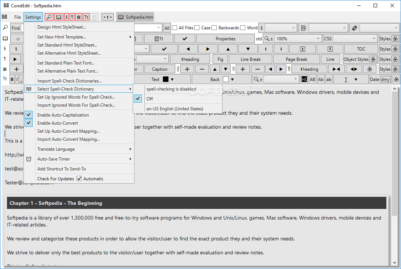Toggle Automatic update check checkbox
The image size is (401, 269).
79,178
